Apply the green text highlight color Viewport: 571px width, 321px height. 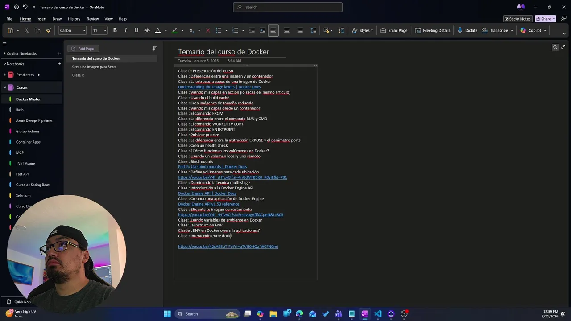[x=175, y=30]
